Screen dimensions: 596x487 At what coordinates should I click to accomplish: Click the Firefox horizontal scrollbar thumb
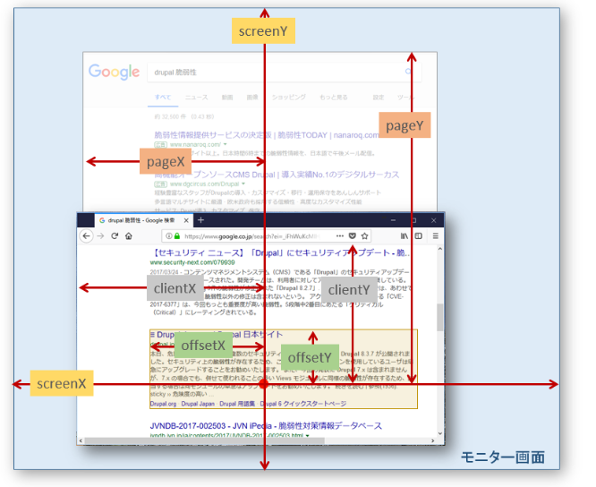pyautogui.click(x=205, y=440)
